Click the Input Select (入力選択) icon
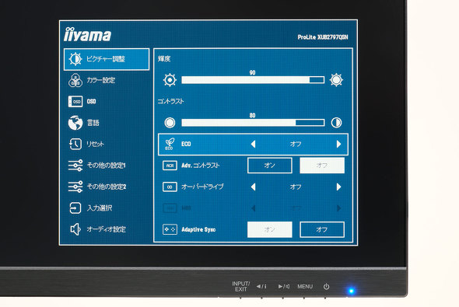Screen dimensions: 459x307 pos(75,208)
